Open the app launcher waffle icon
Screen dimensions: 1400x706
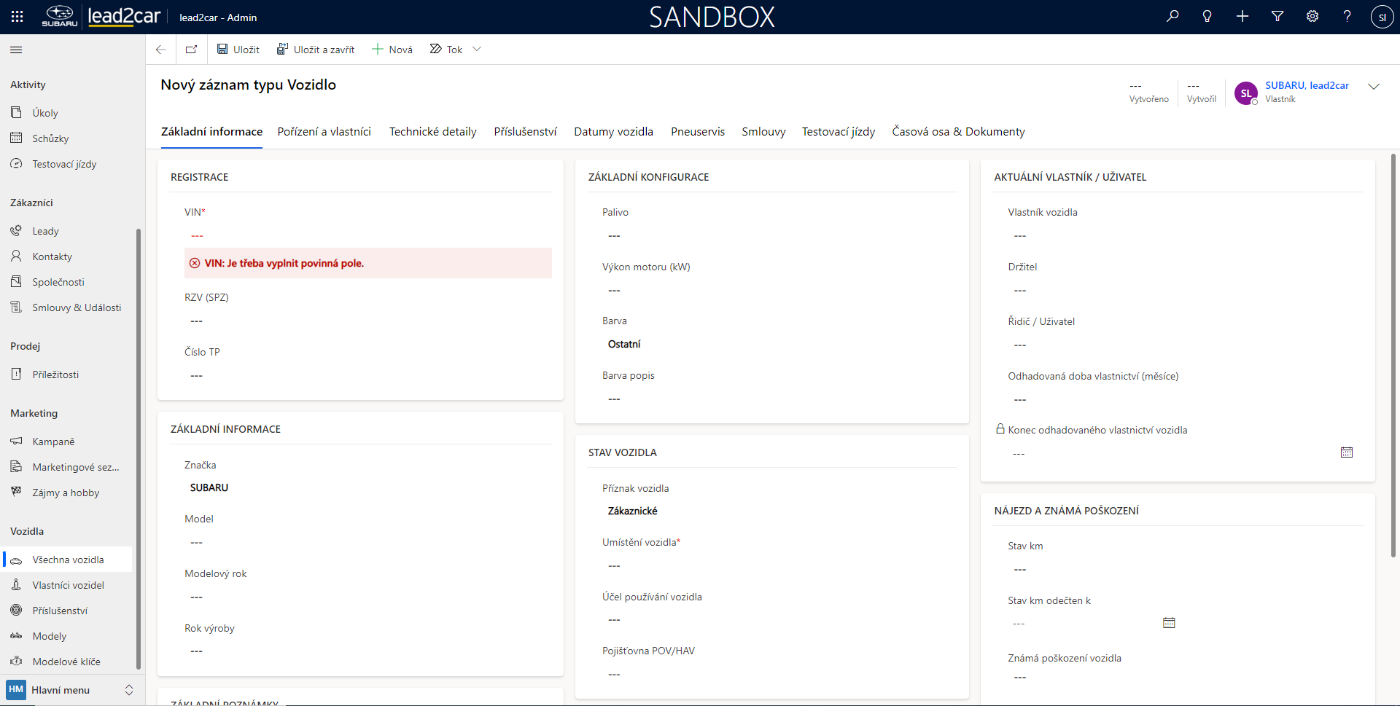[x=17, y=17]
